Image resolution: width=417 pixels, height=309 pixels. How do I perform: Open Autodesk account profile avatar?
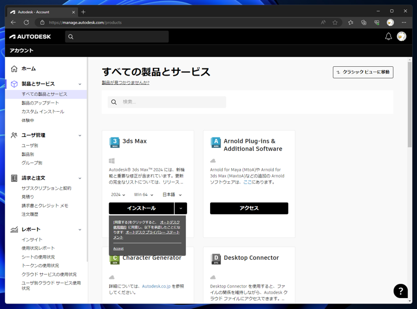[401, 36]
